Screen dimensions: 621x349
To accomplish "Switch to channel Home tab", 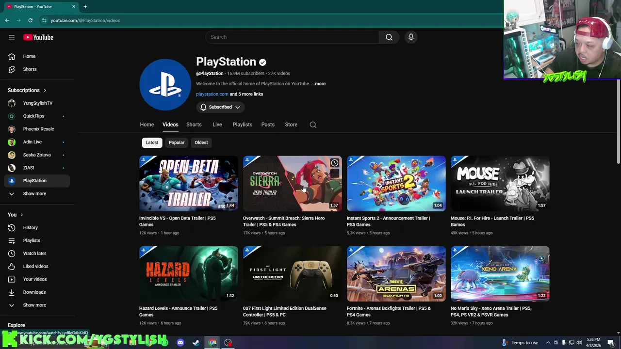I will [147, 125].
